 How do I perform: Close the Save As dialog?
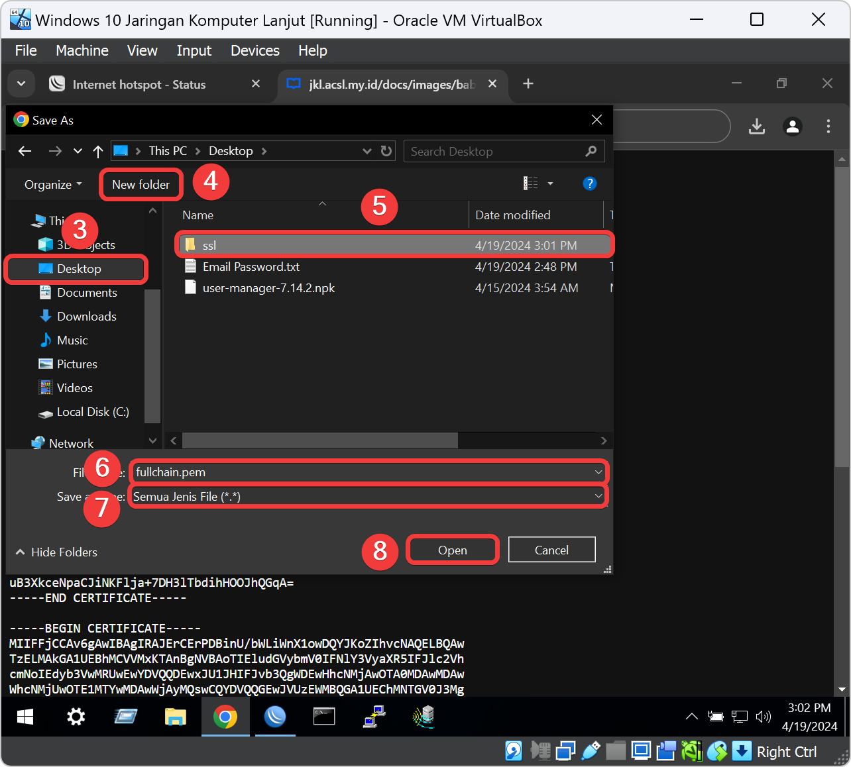(596, 119)
